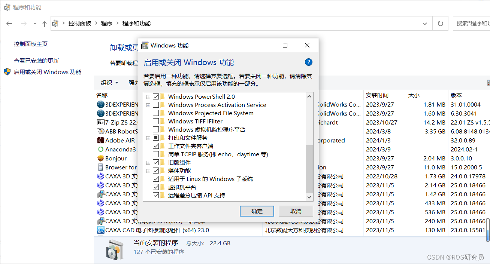The image size is (490, 264).
Task: Open 查看已安装的更新 link
Action: [36, 61]
